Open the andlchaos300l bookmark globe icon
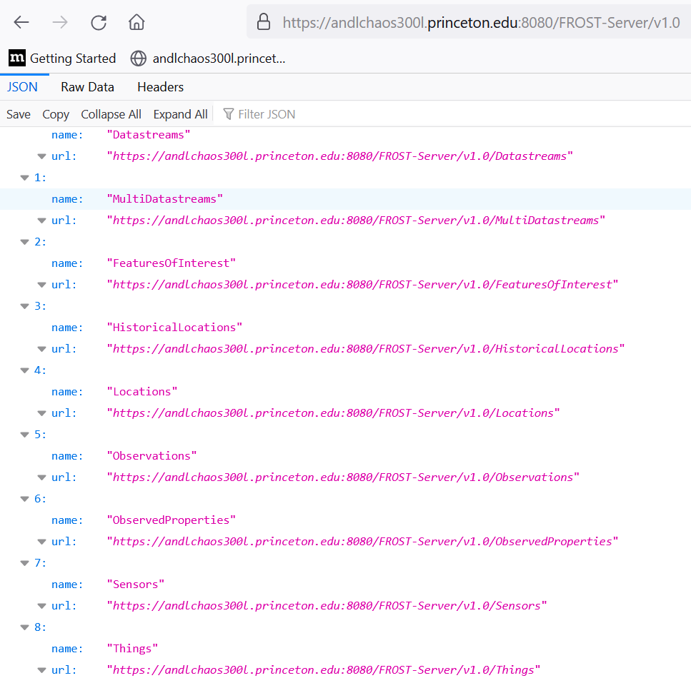 [x=139, y=59]
